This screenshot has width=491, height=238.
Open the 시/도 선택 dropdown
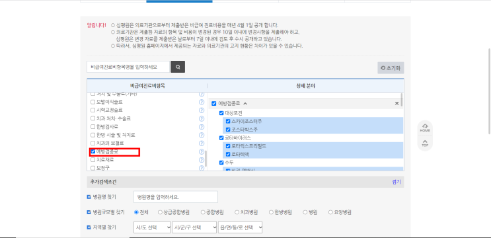pyautogui.click(x=152, y=227)
